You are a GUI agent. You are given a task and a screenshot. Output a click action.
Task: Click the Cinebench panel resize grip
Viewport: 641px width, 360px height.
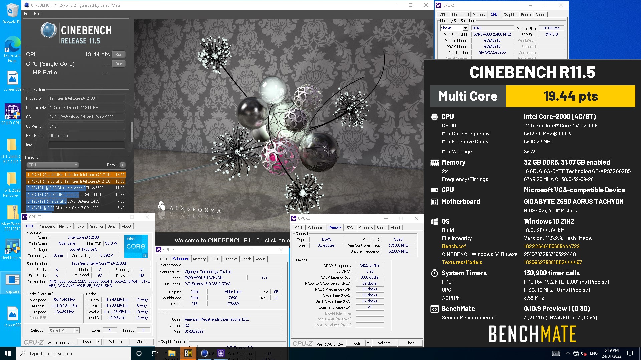point(132,133)
